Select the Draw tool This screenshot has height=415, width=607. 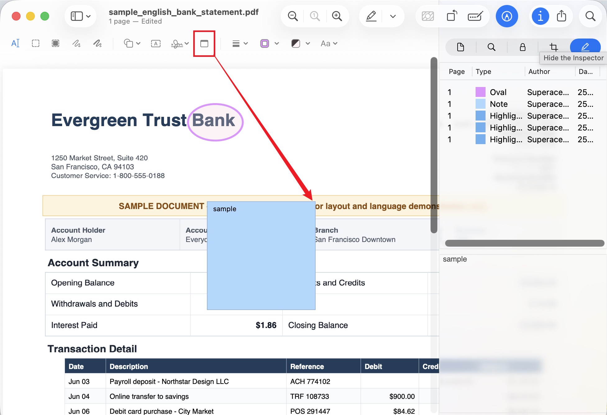point(98,43)
